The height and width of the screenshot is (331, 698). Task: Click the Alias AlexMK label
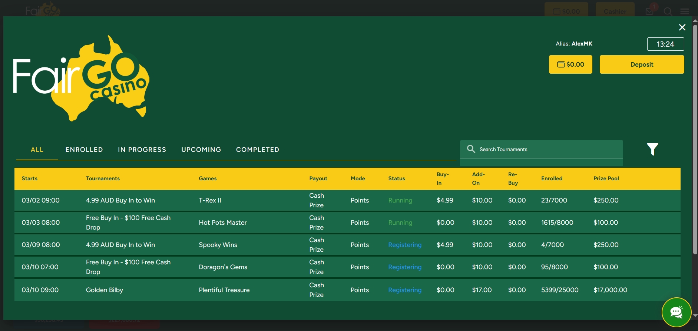coord(574,44)
